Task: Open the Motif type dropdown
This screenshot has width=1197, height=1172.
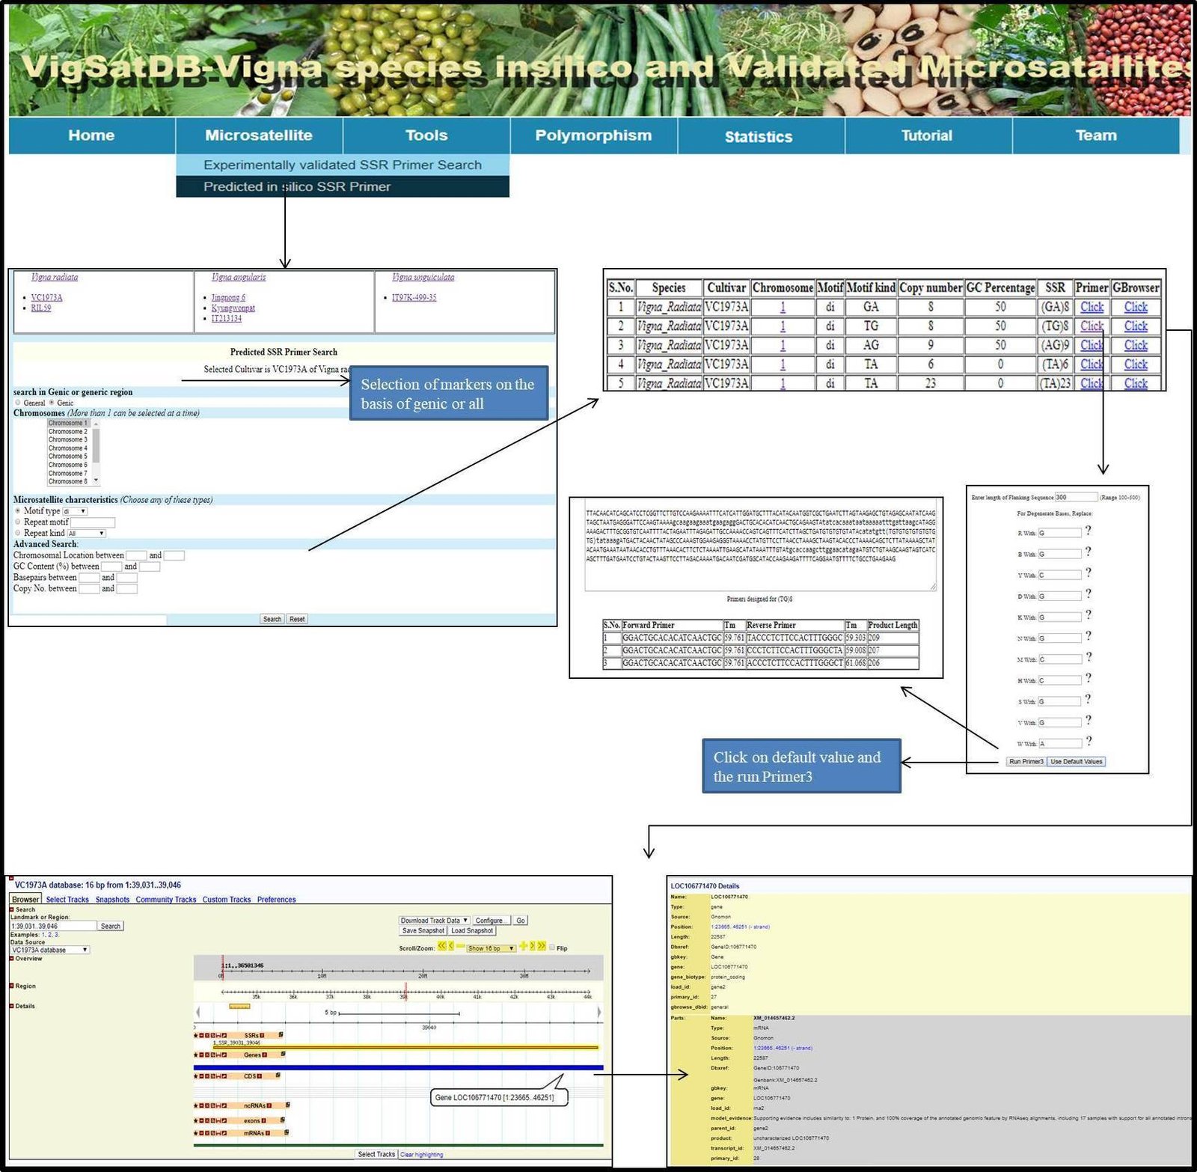Action: (75, 511)
